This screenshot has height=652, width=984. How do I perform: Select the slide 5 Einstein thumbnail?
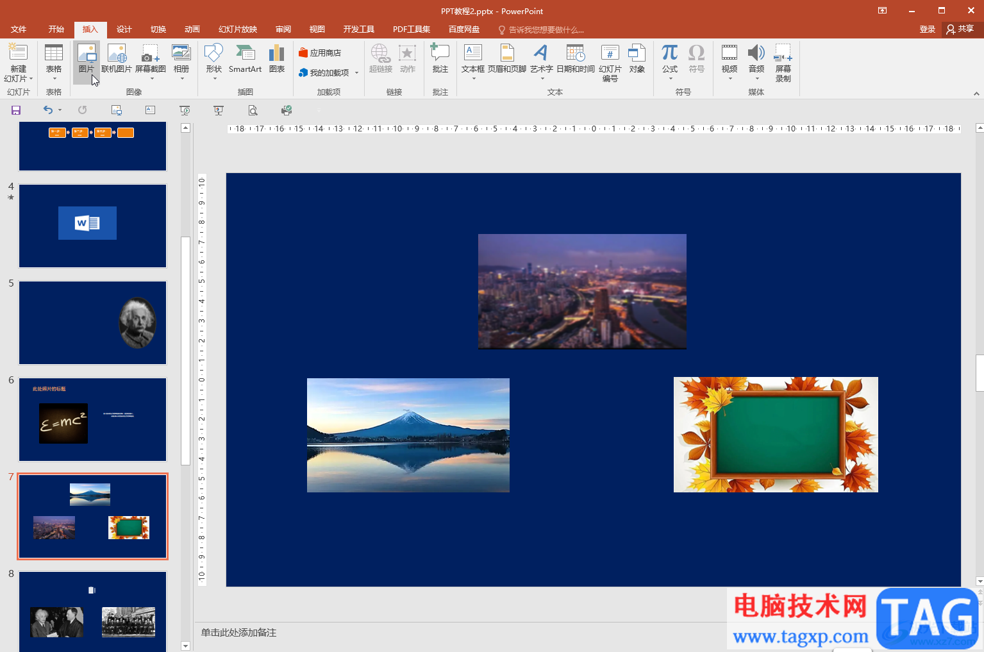pos(93,322)
